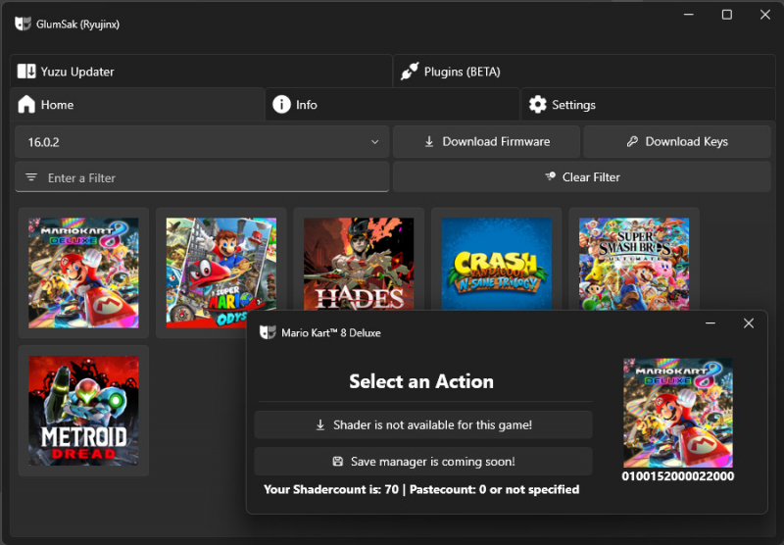Click the download icon on the shader button
This screenshot has height=545, width=784.
point(320,425)
